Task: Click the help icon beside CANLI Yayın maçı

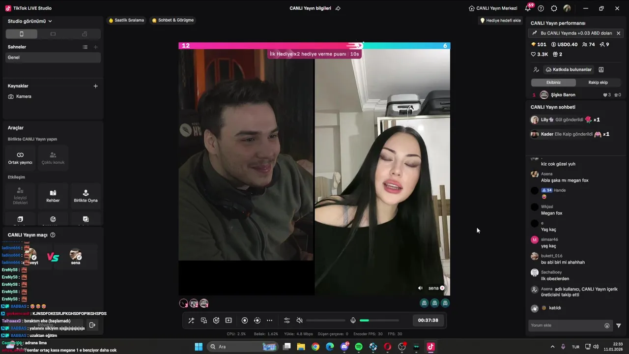Action: coord(53,235)
